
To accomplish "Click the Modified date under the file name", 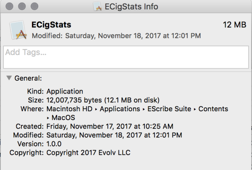I will [116, 36].
